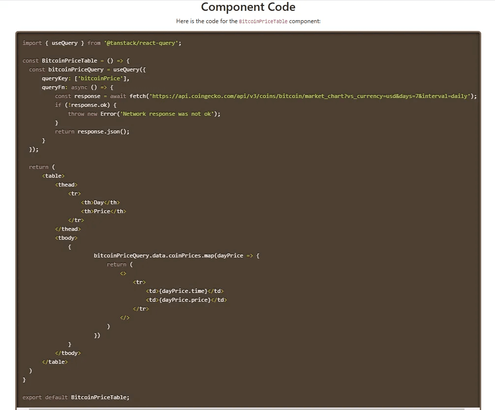The width and height of the screenshot is (495, 410).
Task: Click the closing </thead> tag
Action: [x=68, y=229]
